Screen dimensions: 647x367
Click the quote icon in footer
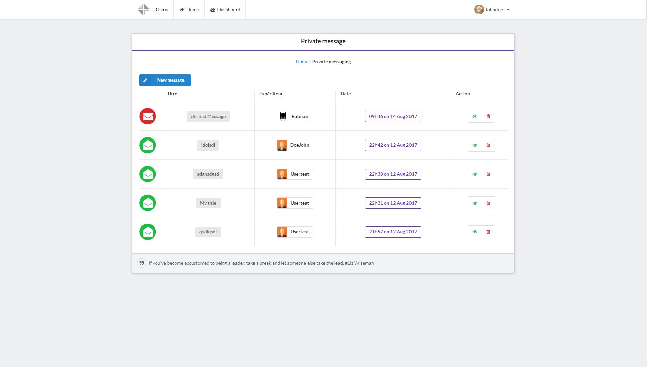[x=142, y=263]
